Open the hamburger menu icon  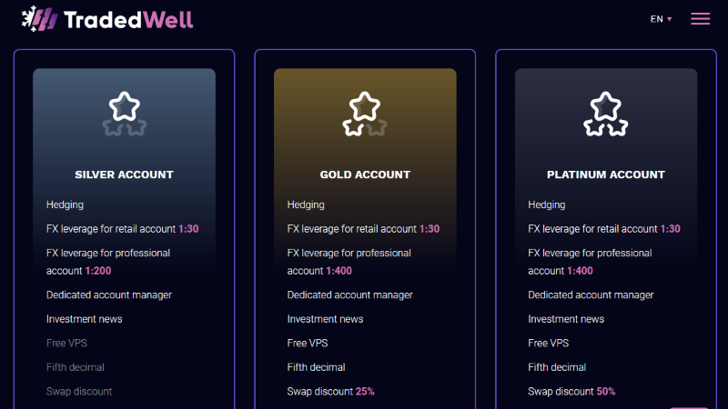[700, 19]
